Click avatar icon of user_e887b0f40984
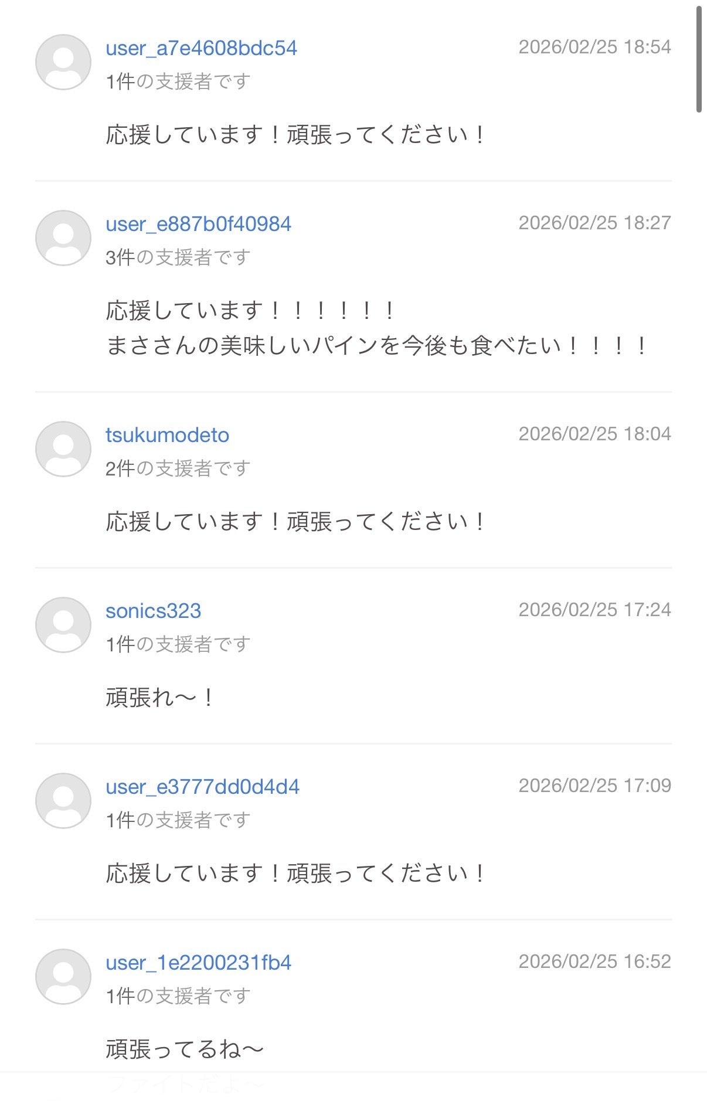Image resolution: width=707 pixels, height=1101 pixels. (63, 238)
